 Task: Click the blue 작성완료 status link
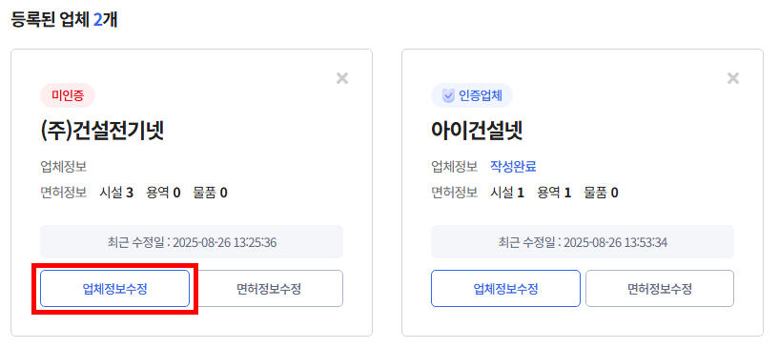coord(513,166)
